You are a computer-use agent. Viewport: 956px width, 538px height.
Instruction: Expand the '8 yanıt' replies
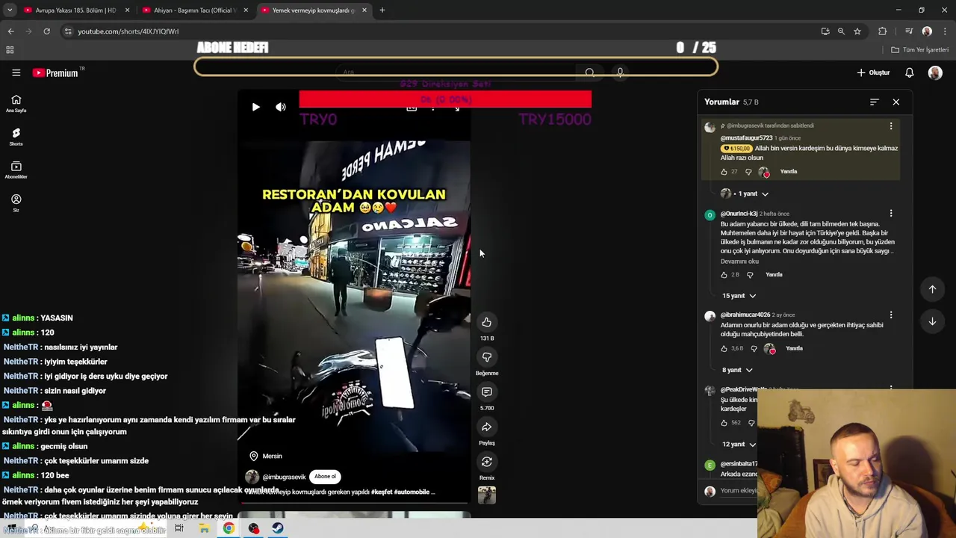(736, 370)
